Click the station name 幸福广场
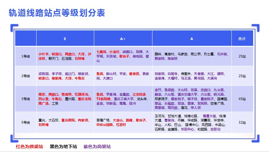This screenshot has height=152, width=269. click(103, 120)
